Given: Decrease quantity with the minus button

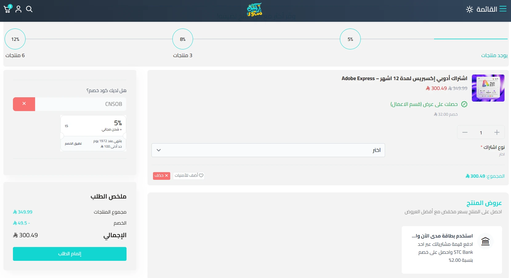Looking at the screenshot, I should pyautogui.click(x=465, y=132).
